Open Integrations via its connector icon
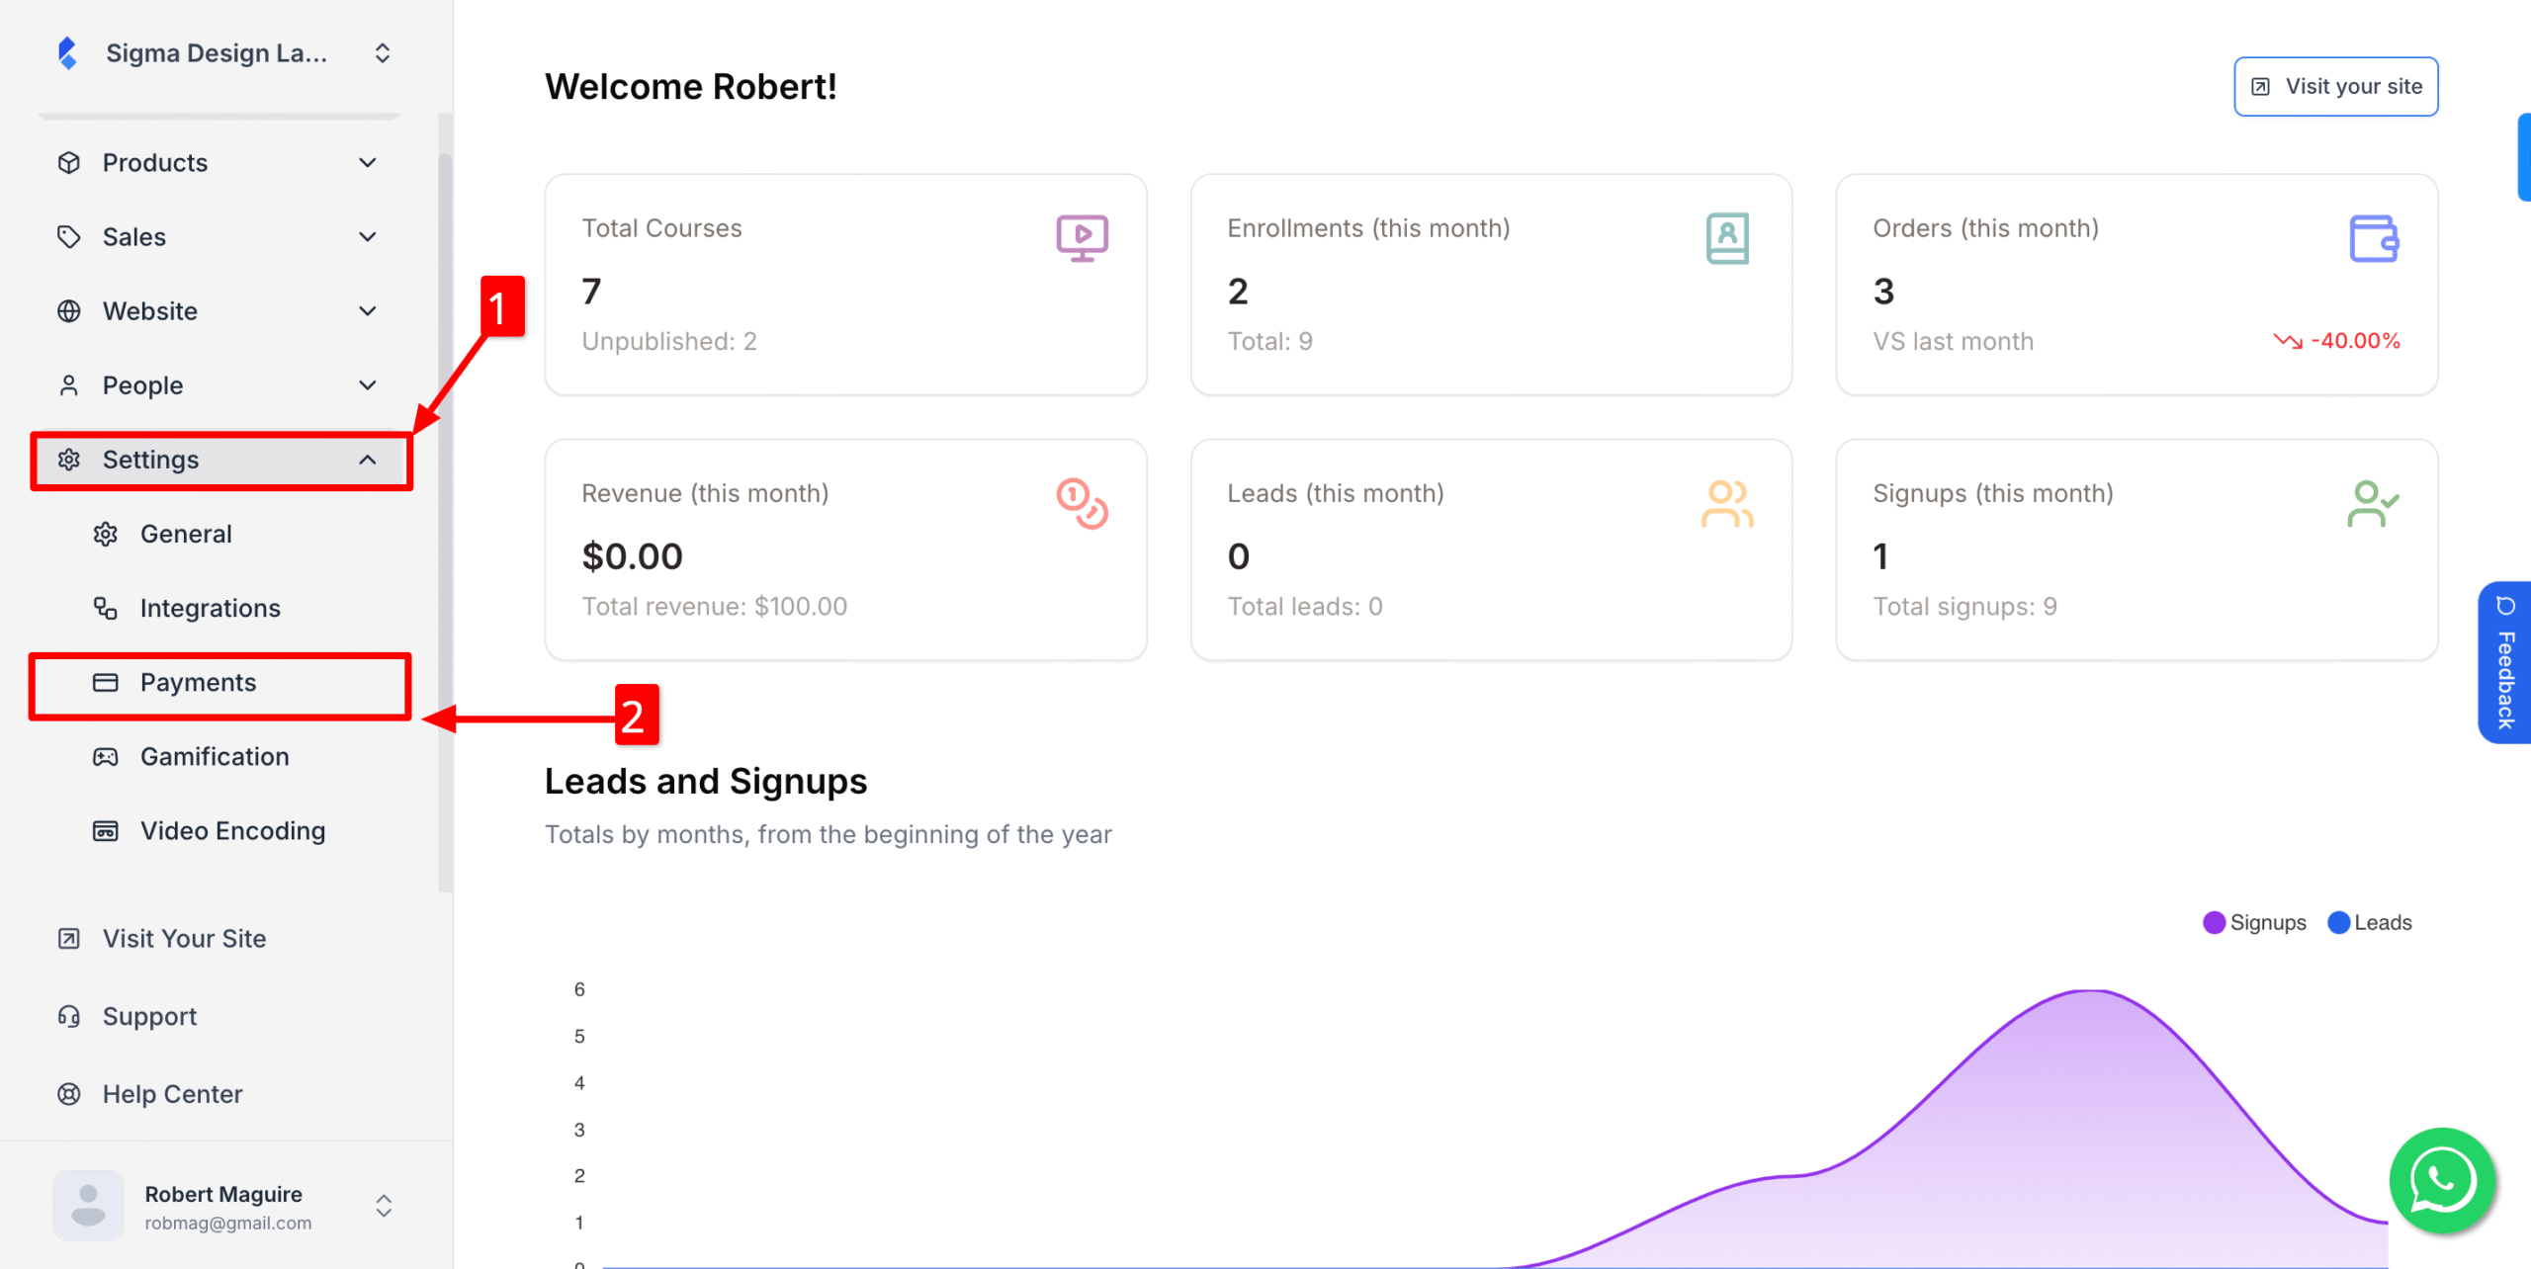This screenshot has height=1269, width=2531. (x=106, y=608)
